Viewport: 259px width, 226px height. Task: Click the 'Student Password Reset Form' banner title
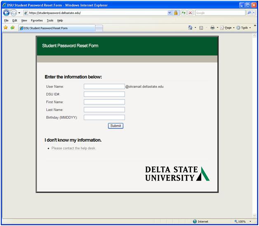70,46
